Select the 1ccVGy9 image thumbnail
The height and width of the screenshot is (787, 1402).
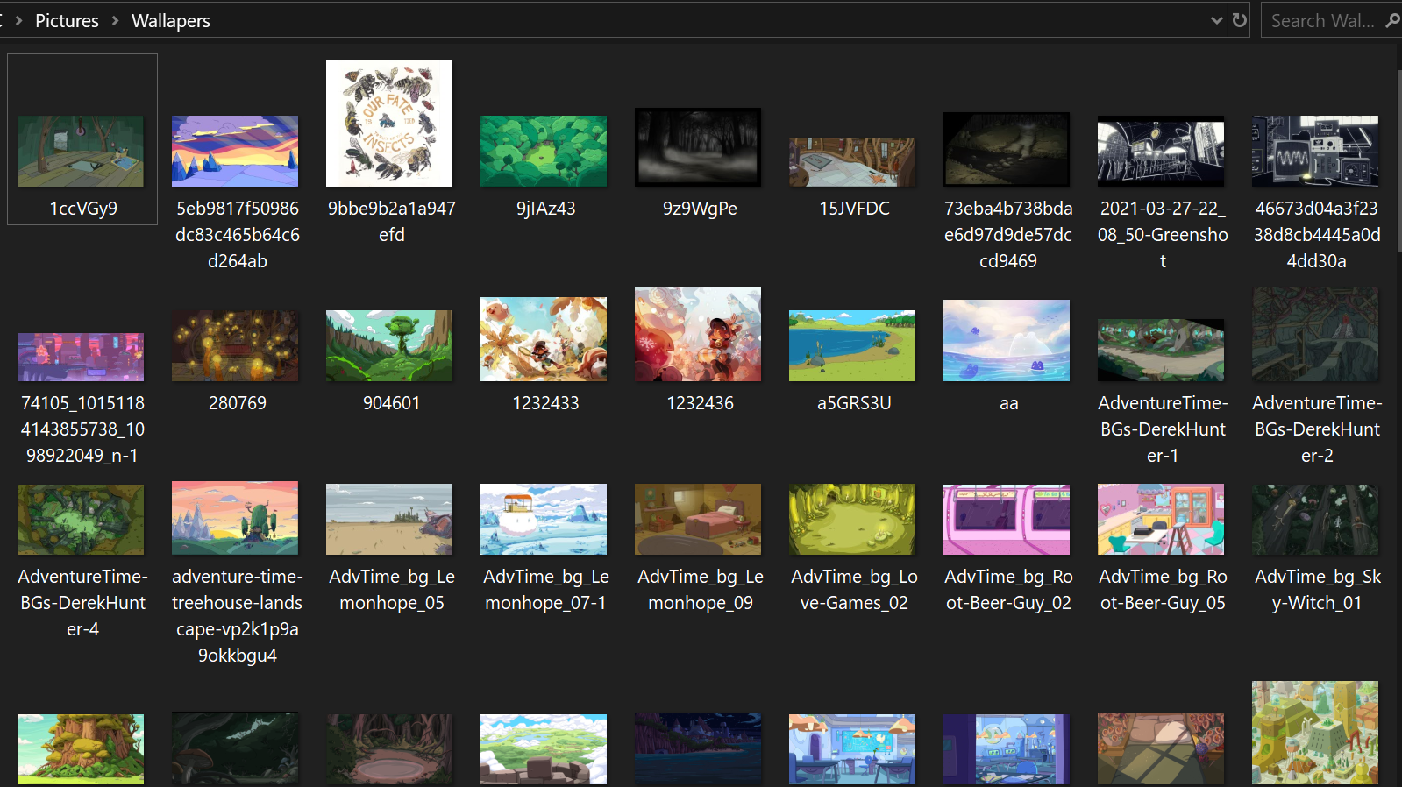[x=81, y=151]
